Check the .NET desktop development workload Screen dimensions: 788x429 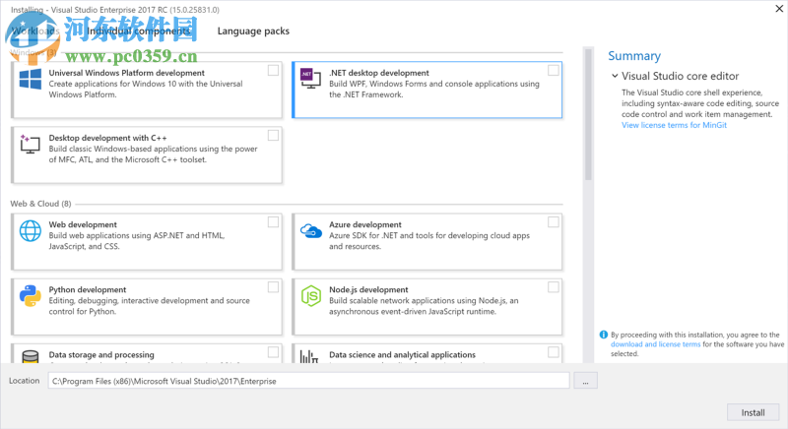(554, 71)
